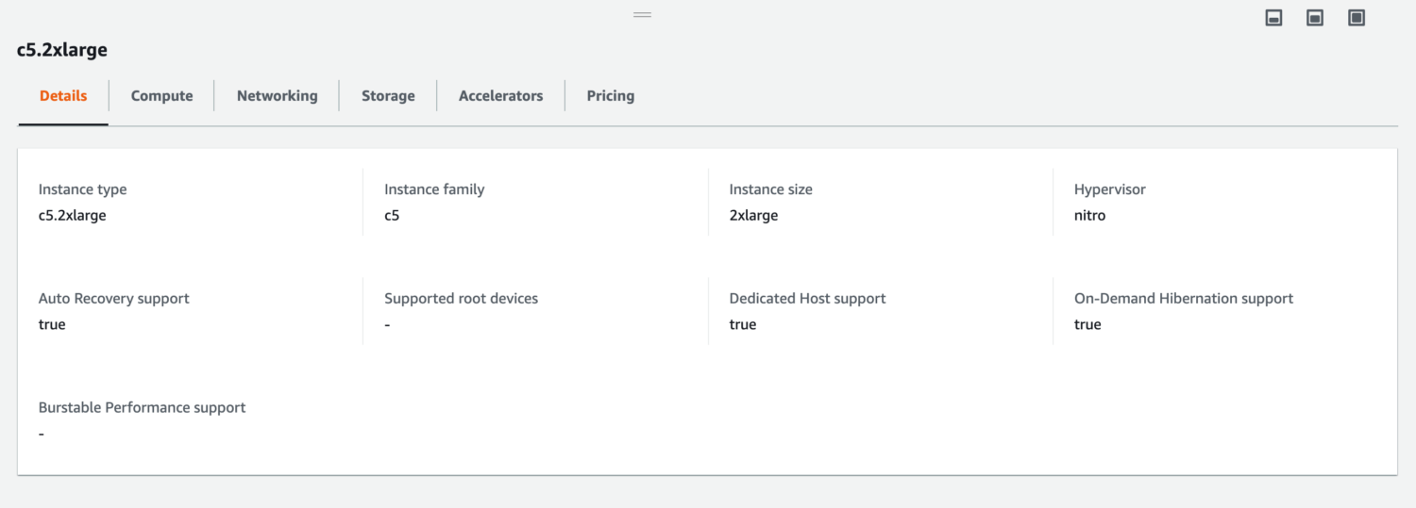Click the Instance family value c5
1416x508 pixels.
[392, 216]
